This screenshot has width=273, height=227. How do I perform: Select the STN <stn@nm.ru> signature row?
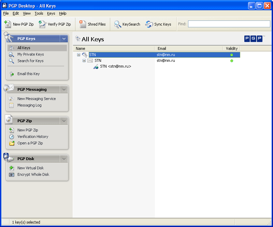coord(115,66)
